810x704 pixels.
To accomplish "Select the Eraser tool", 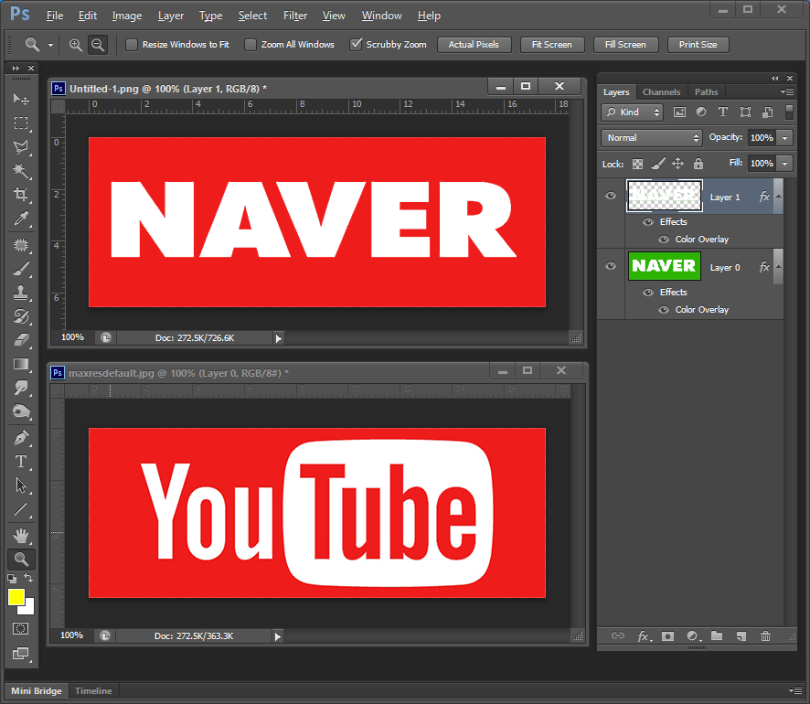I will tap(21, 340).
